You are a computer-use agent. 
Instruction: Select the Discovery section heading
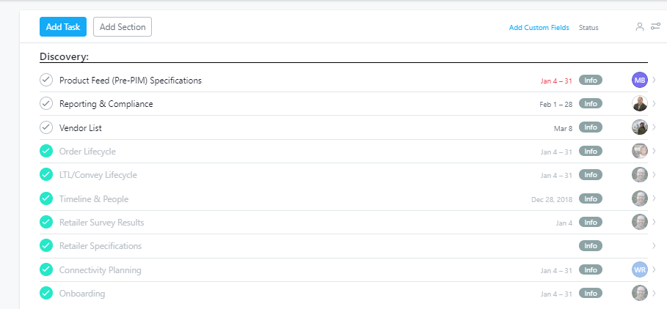65,56
